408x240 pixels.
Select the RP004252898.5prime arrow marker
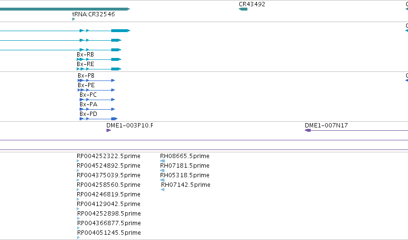pyautogui.click(x=79, y=218)
